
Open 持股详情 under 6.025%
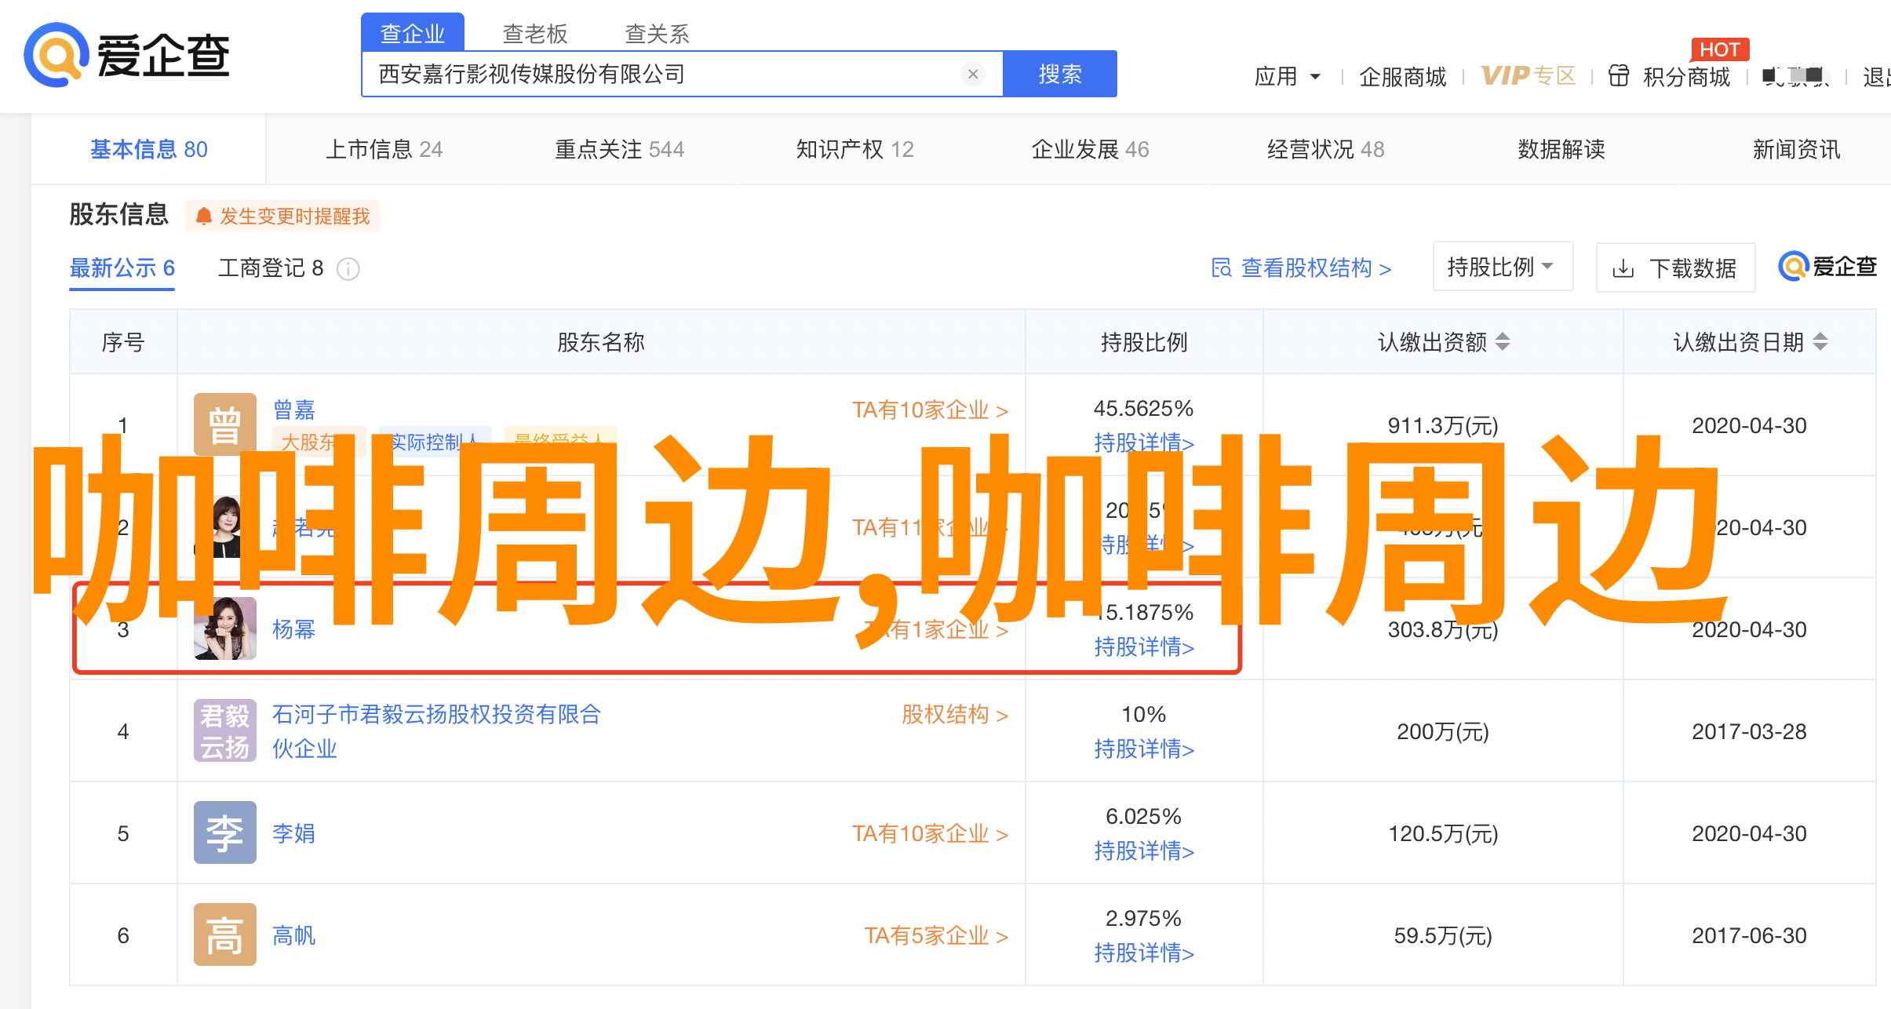coord(1144,851)
